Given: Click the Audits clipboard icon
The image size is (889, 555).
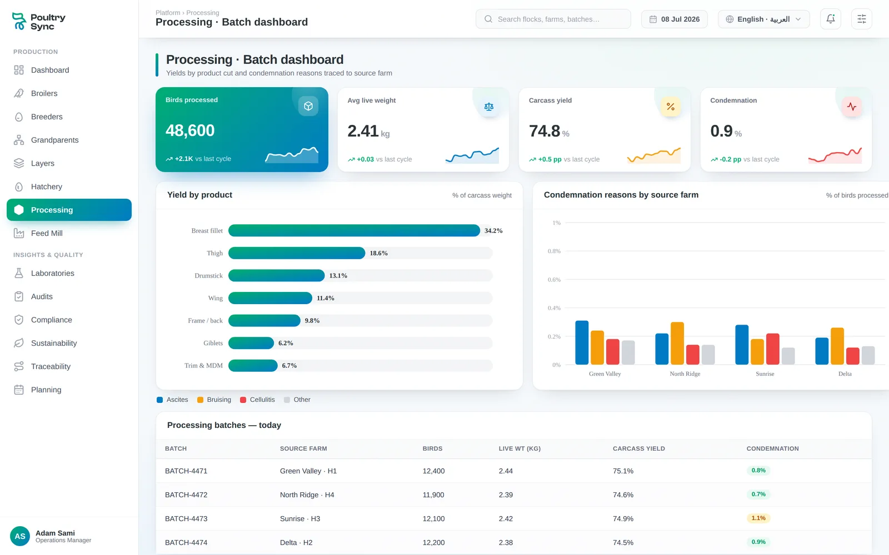Looking at the screenshot, I should 19,296.
